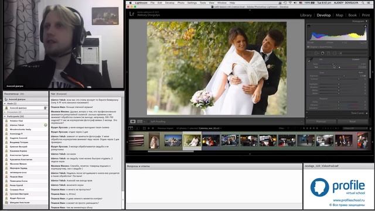Open the Develop menu in menu bar
375x211 pixels.
[x=169, y=2]
